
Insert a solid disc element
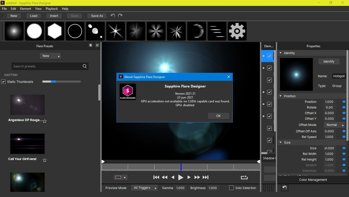(35, 31)
